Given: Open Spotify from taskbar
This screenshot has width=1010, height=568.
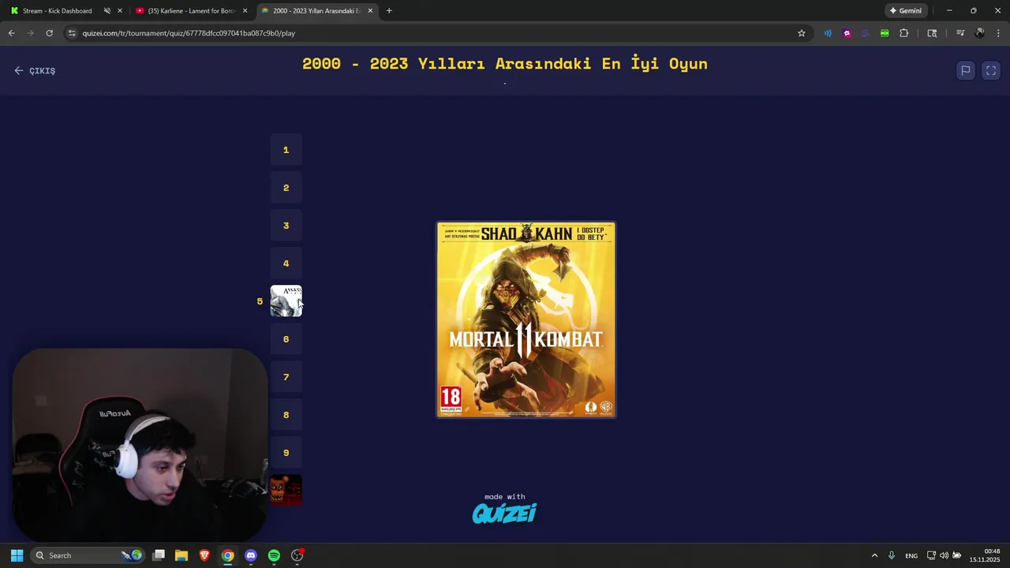Looking at the screenshot, I should tap(274, 555).
